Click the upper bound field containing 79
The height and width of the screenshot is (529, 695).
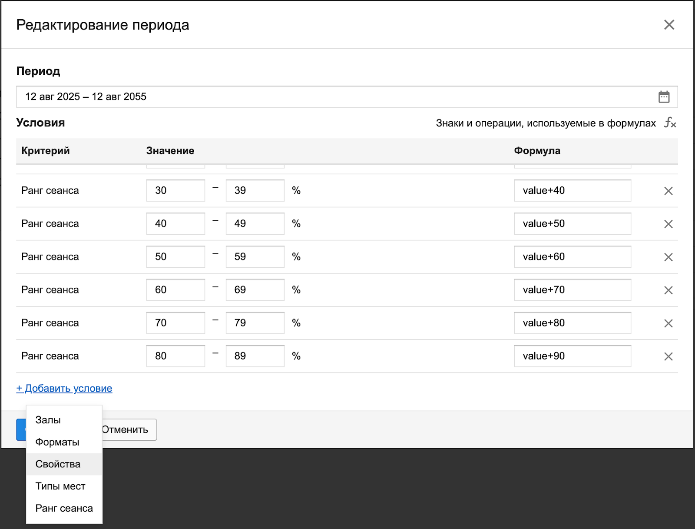click(255, 323)
